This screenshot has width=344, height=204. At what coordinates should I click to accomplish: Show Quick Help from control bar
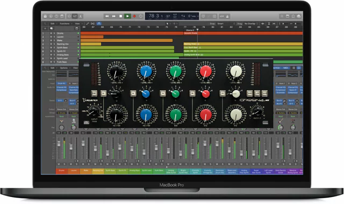pos(56,16)
